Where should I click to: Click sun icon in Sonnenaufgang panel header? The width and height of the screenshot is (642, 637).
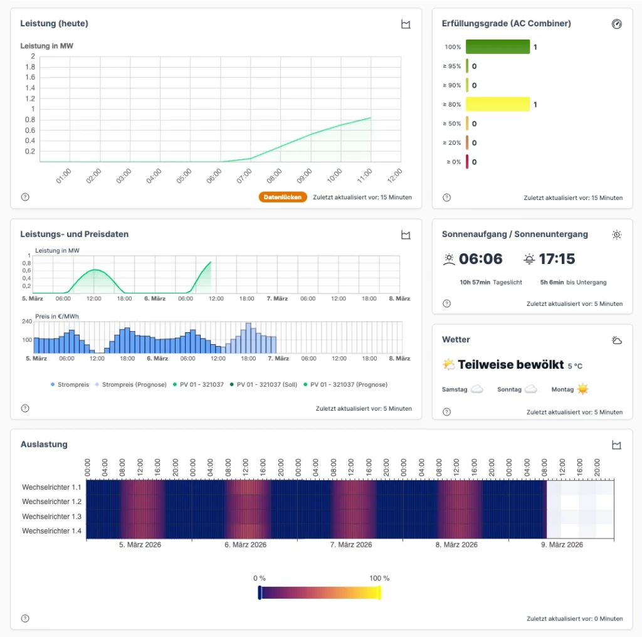pos(617,234)
